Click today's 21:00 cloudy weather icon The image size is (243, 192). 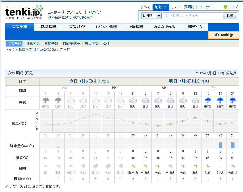coord(133,101)
